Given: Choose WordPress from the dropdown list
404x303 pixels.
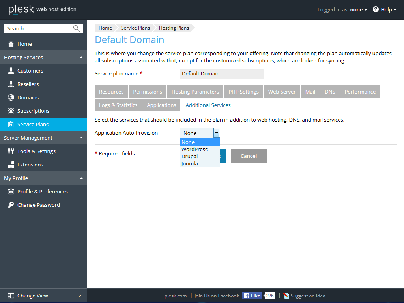Looking at the screenshot, I should (x=195, y=150).
